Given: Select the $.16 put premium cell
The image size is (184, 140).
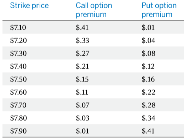Looking at the screenshot, I should (x=148, y=79).
